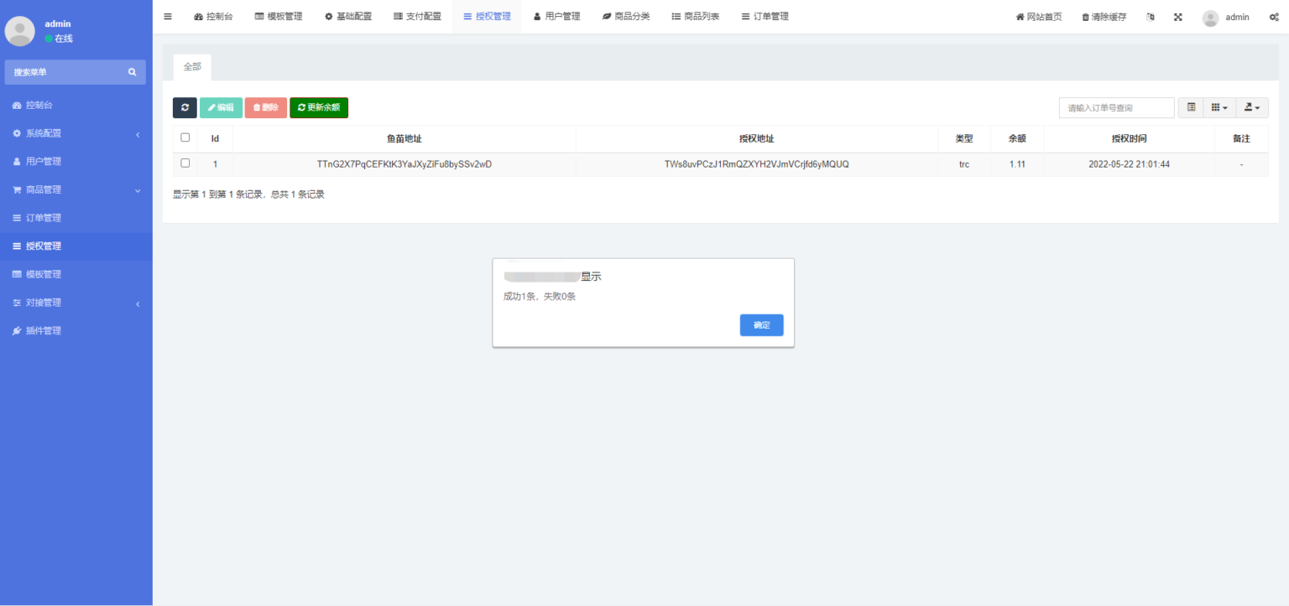The height and width of the screenshot is (606, 1289).
Task: Toggle the sidebar with the hamburger icon
Action: pos(168,17)
